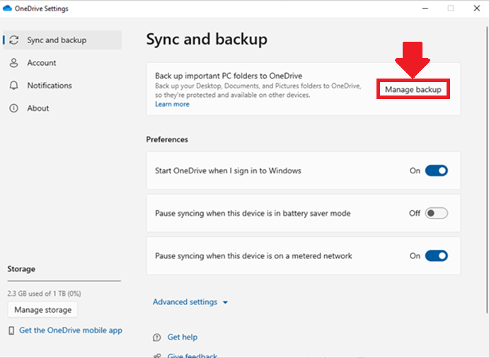Click the Get help icon

pos(157,337)
